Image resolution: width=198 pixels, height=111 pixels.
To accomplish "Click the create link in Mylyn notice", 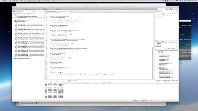I will click(x=174, y=43).
